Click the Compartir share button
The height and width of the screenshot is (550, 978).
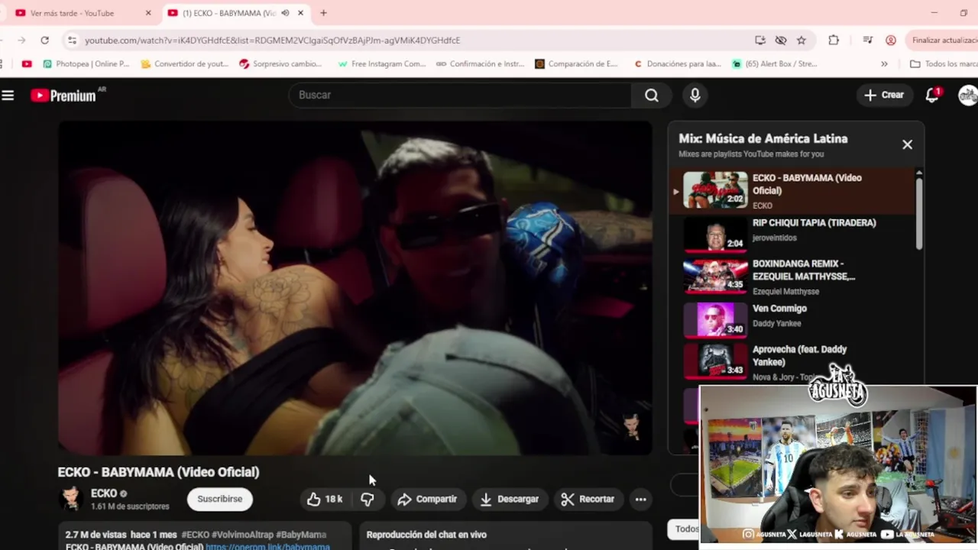(428, 499)
